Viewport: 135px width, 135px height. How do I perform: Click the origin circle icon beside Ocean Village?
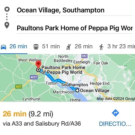point(7,9)
